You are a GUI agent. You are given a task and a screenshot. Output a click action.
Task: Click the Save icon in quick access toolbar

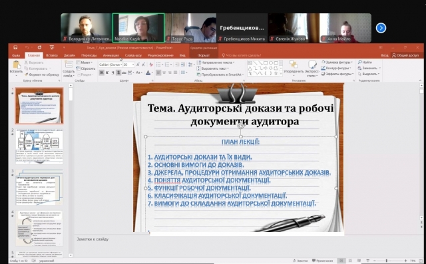[x=15, y=47]
